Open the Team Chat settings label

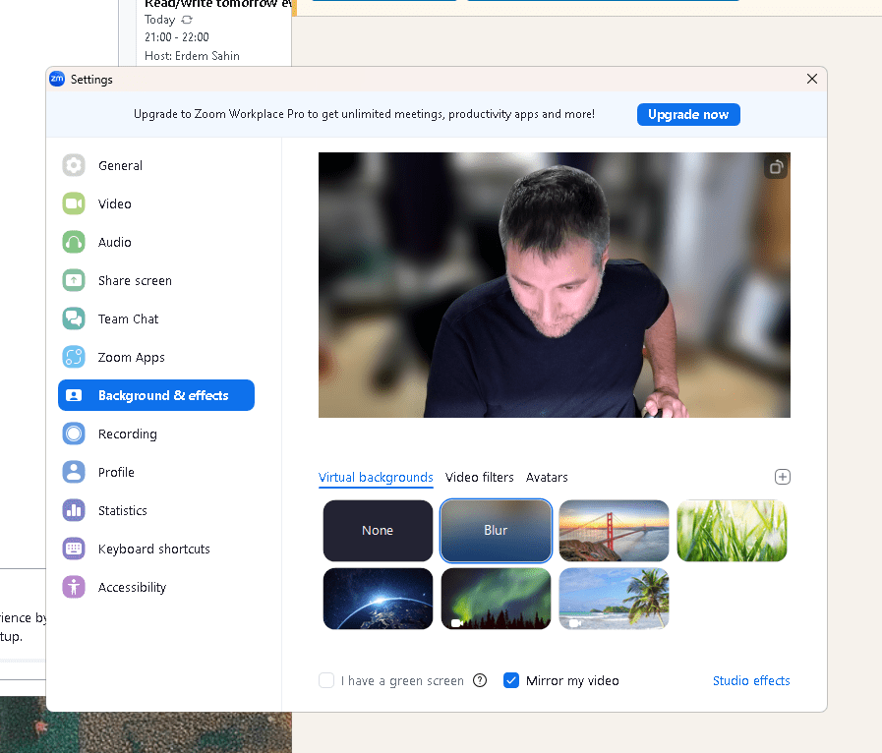pyautogui.click(x=128, y=319)
